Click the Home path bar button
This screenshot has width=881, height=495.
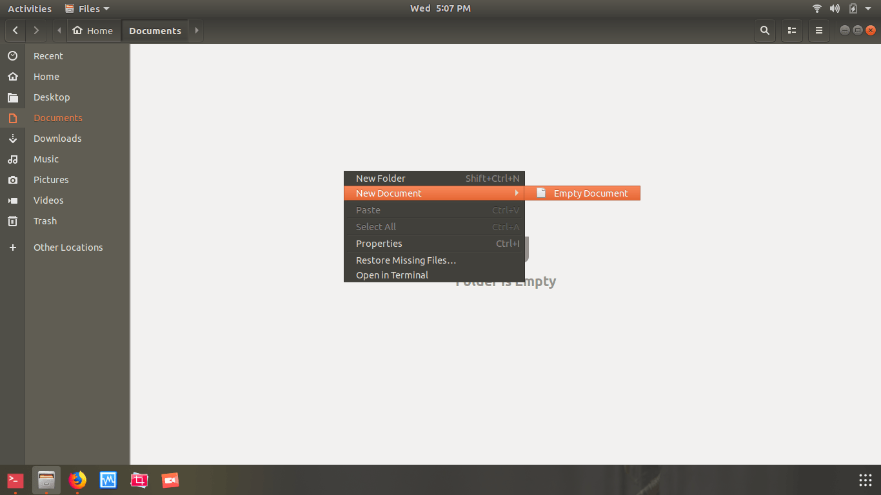94,30
